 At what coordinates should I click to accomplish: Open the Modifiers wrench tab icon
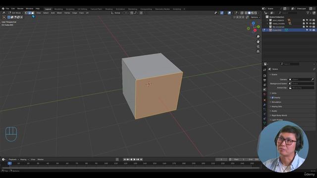click(264, 105)
